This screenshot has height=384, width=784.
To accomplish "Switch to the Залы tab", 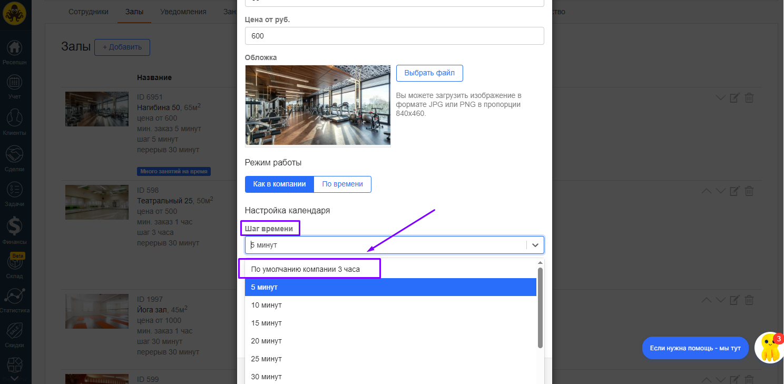I will 134,12.
